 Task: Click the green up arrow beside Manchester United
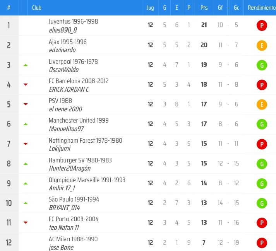point(26,124)
